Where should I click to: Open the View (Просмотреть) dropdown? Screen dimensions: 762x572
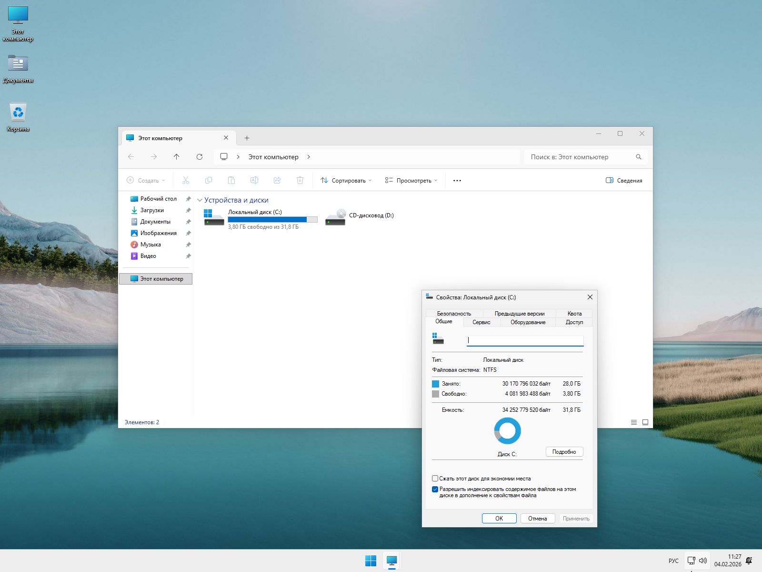(411, 181)
